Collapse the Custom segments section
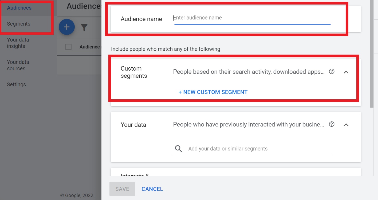 click(x=346, y=72)
